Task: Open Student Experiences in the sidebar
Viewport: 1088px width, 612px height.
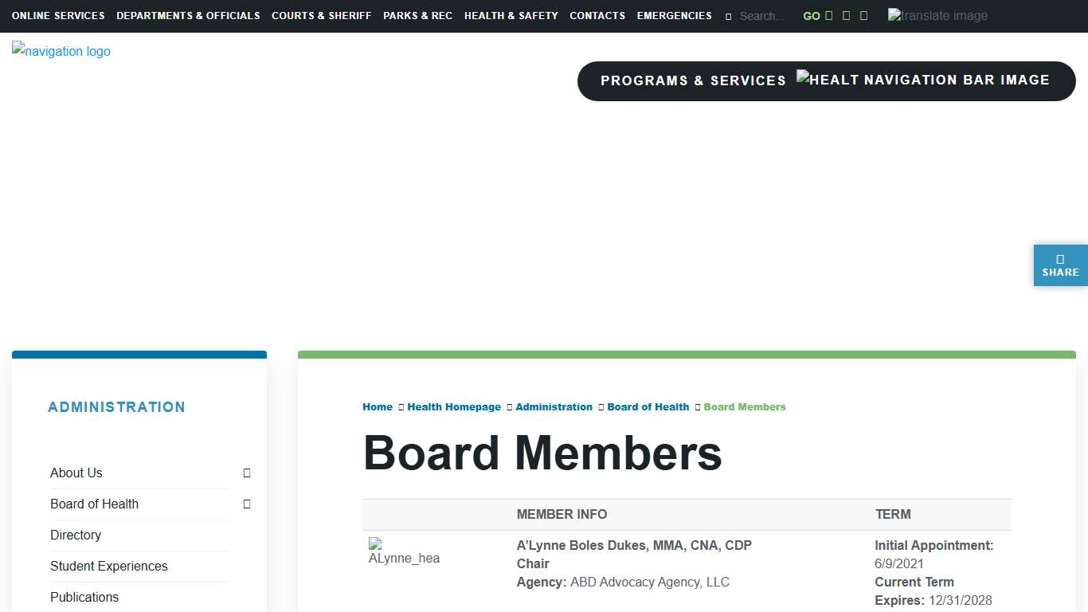Action: tap(109, 567)
